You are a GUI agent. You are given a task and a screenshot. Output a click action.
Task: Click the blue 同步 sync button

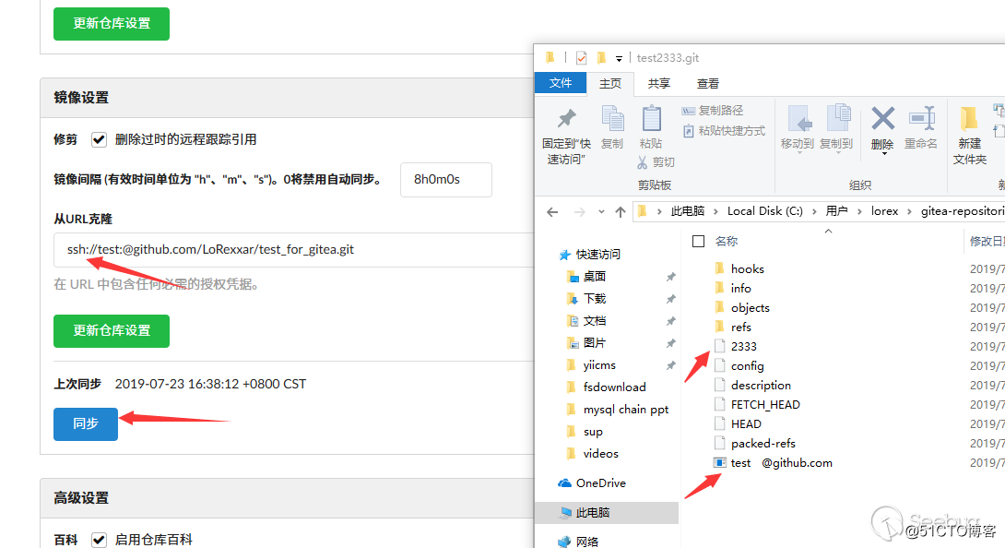coord(85,424)
